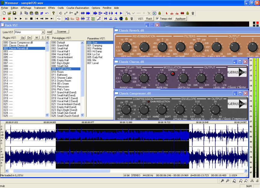Select the '001: Grand Hall' preset

66,46
